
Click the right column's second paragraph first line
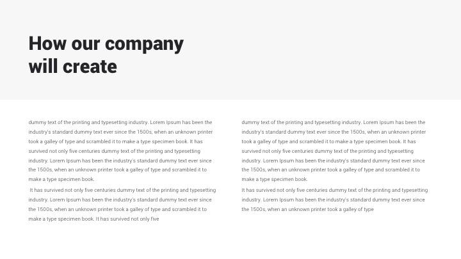click(334, 190)
